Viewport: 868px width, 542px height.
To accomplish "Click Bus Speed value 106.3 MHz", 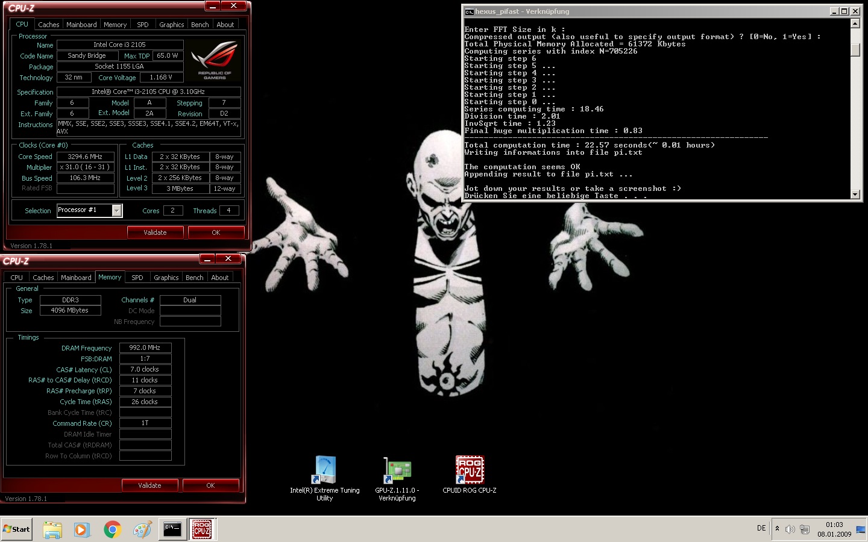I will tap(86, 178).
